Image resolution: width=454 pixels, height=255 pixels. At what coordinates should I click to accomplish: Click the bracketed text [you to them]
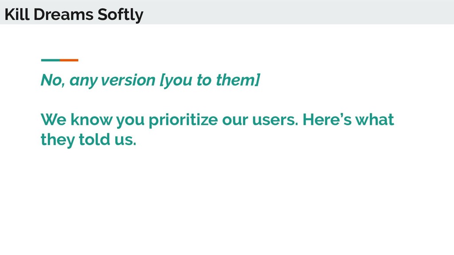click(210, 80)
